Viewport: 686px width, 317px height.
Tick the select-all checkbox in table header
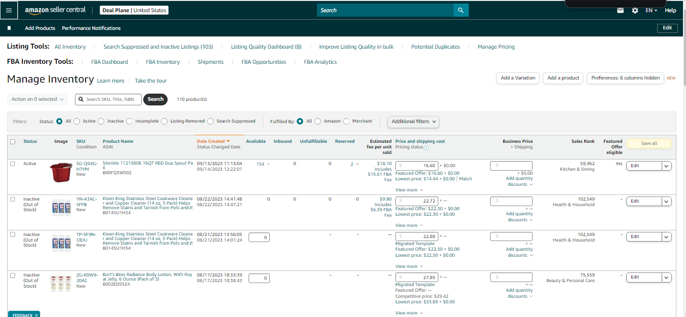pos(13,141)
